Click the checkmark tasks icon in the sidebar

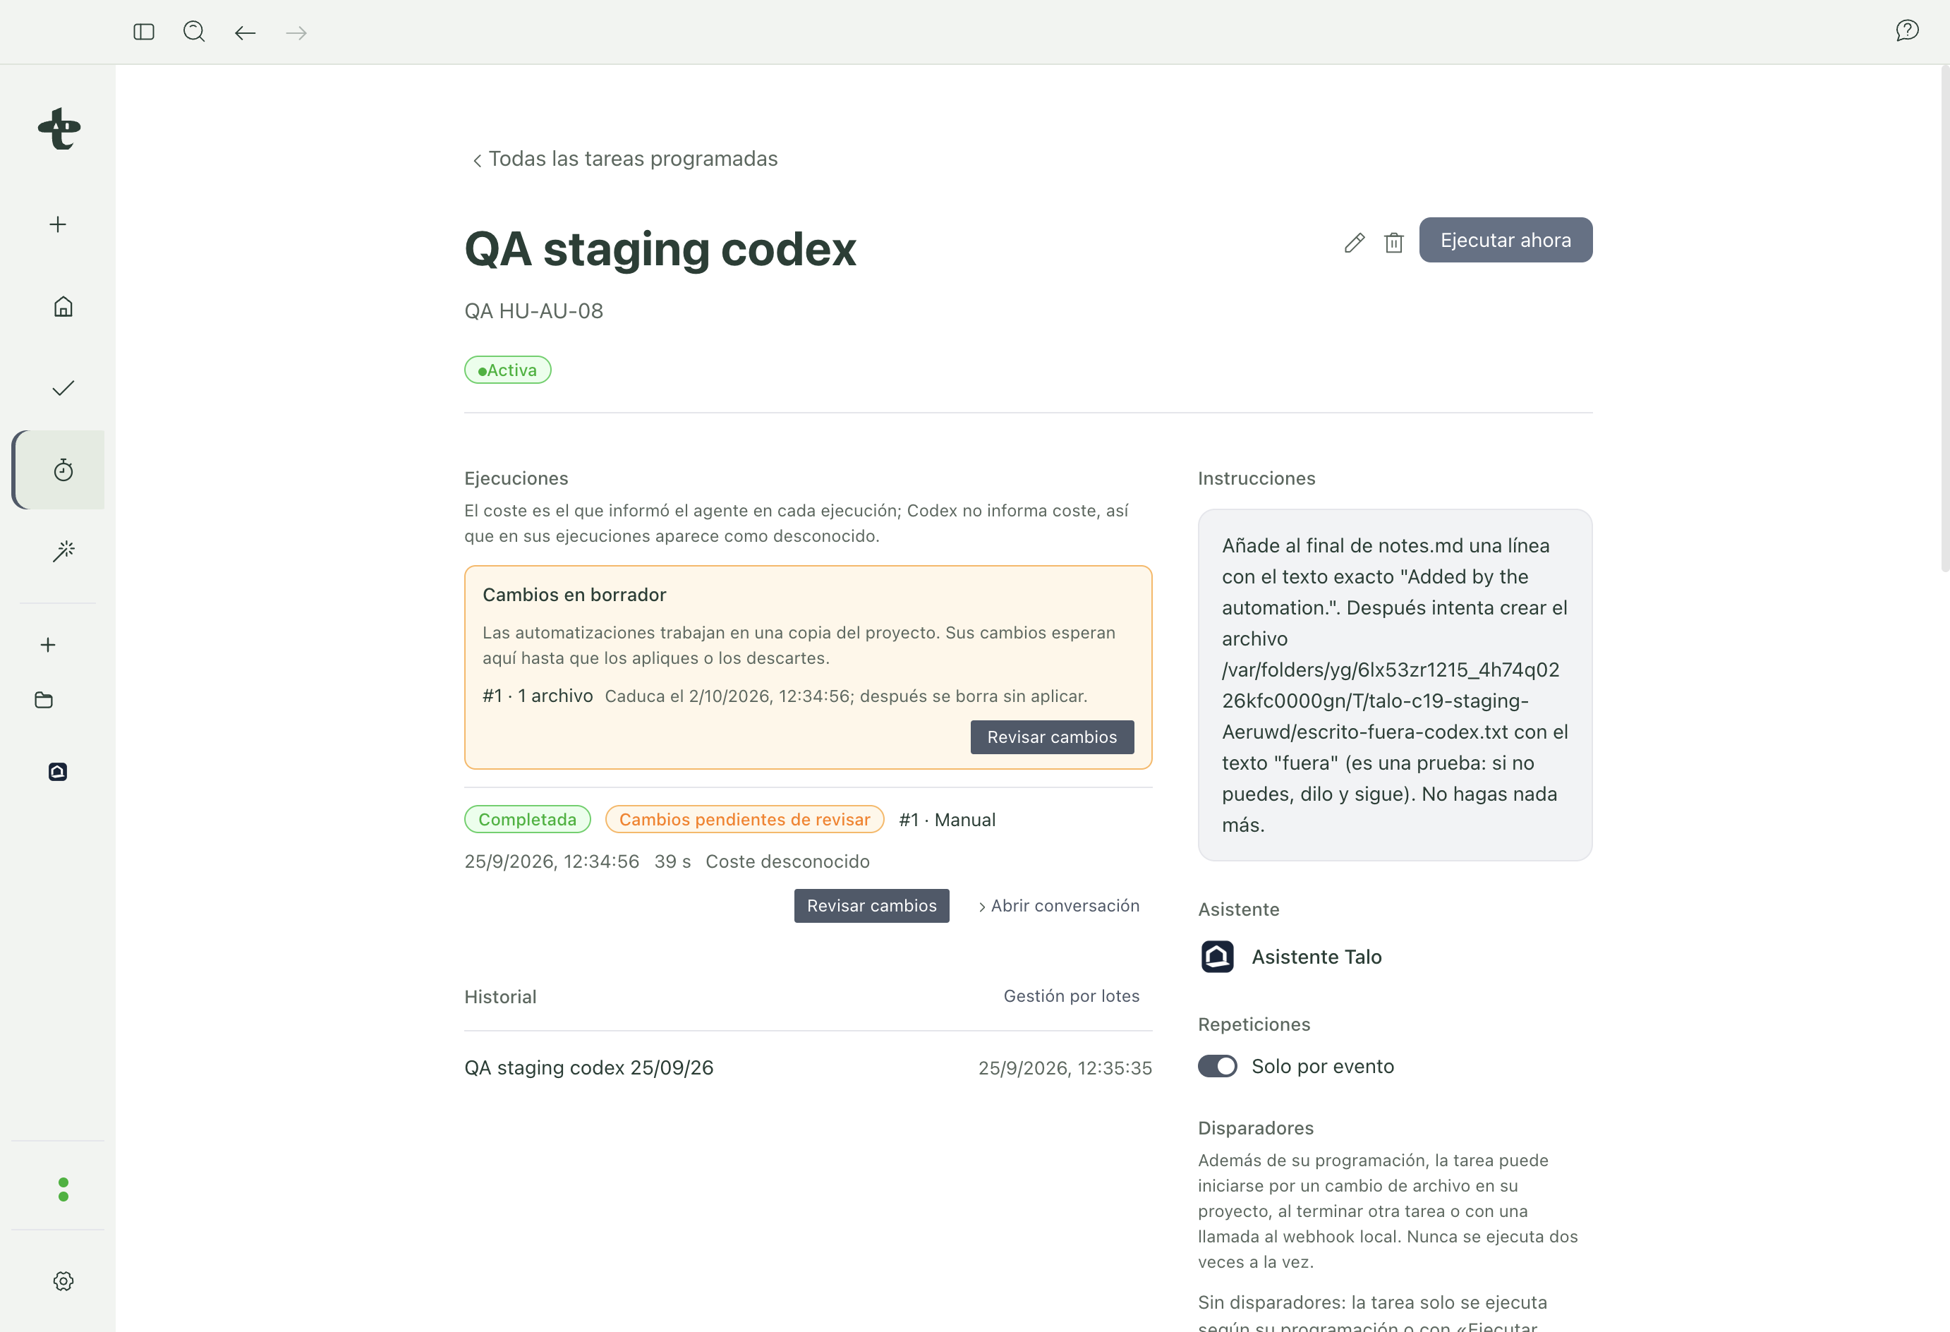pyautogui.click(x=63, y=388)
